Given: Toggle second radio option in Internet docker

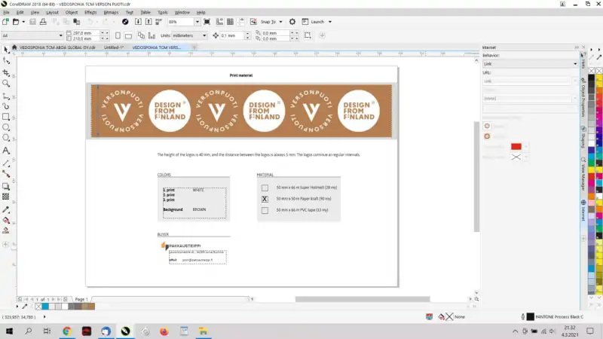Looking at the screenshot, I should pyautogui.click(x=487, y=136).
